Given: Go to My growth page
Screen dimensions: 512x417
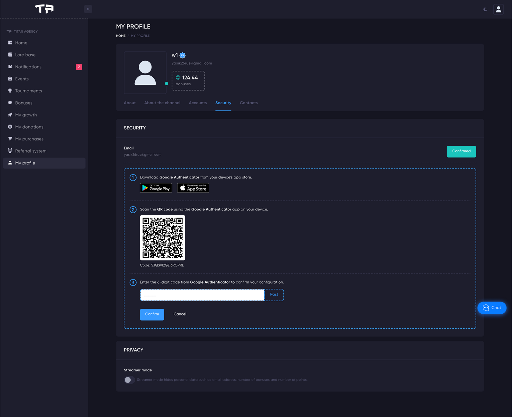Looking at the screenshot, I should pyautogui.click(x=44, y=115).
